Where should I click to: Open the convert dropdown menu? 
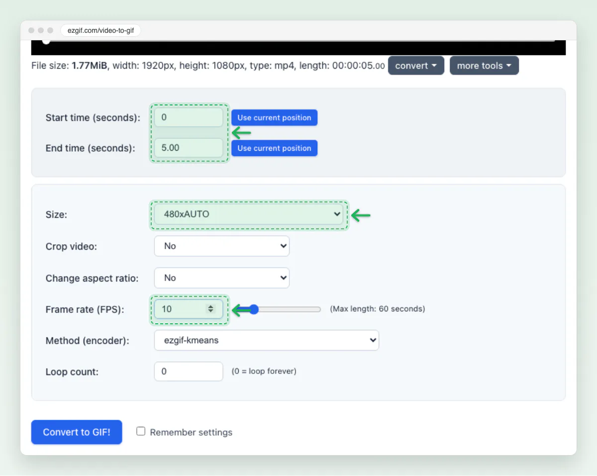[416, 66]
